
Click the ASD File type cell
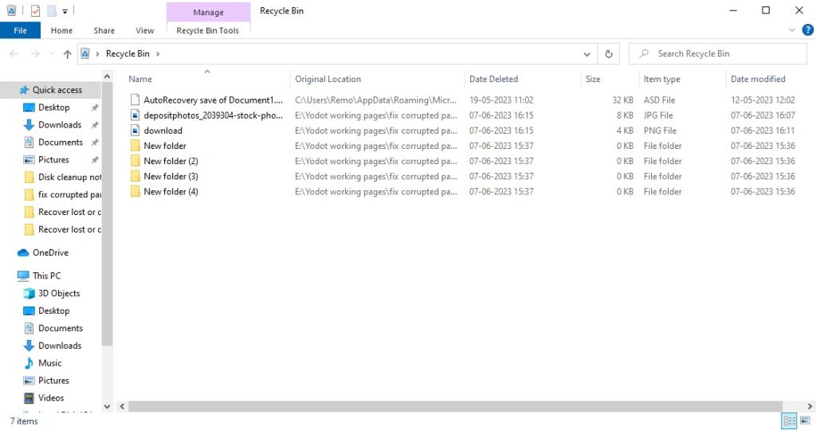(659, 100)
